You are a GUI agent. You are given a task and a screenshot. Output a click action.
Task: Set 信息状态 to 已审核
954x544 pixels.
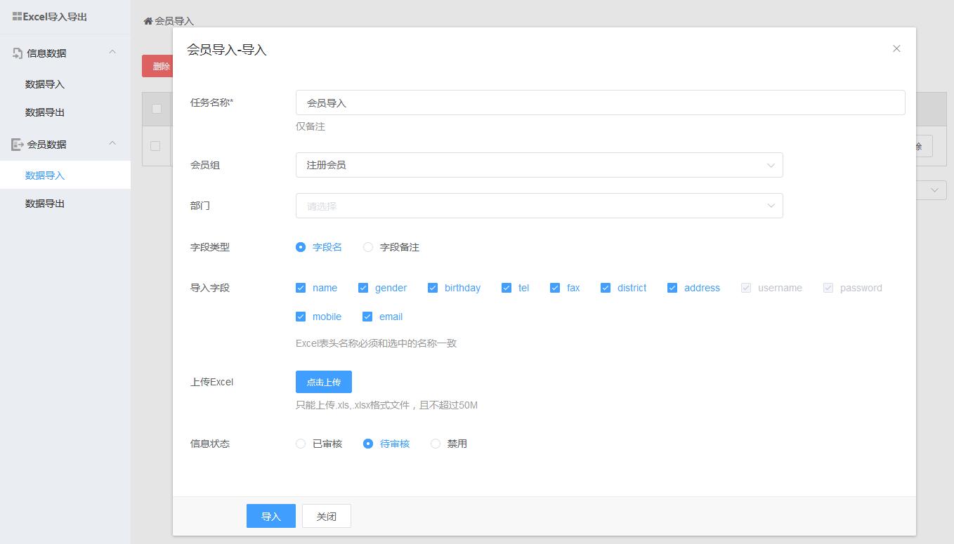coord(301,444)
